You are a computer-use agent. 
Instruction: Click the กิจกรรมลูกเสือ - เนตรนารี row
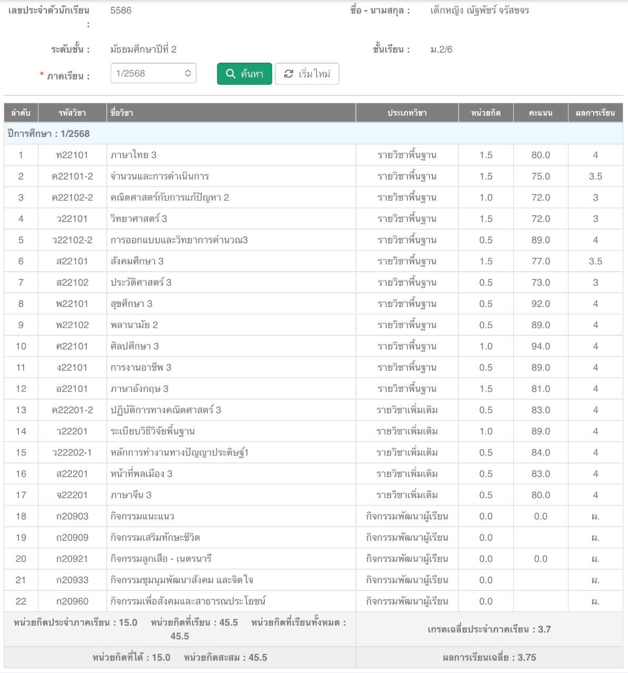161,559
